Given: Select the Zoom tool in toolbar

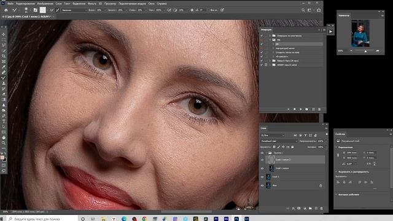Looking at the screenshot, I should [4, 143].
